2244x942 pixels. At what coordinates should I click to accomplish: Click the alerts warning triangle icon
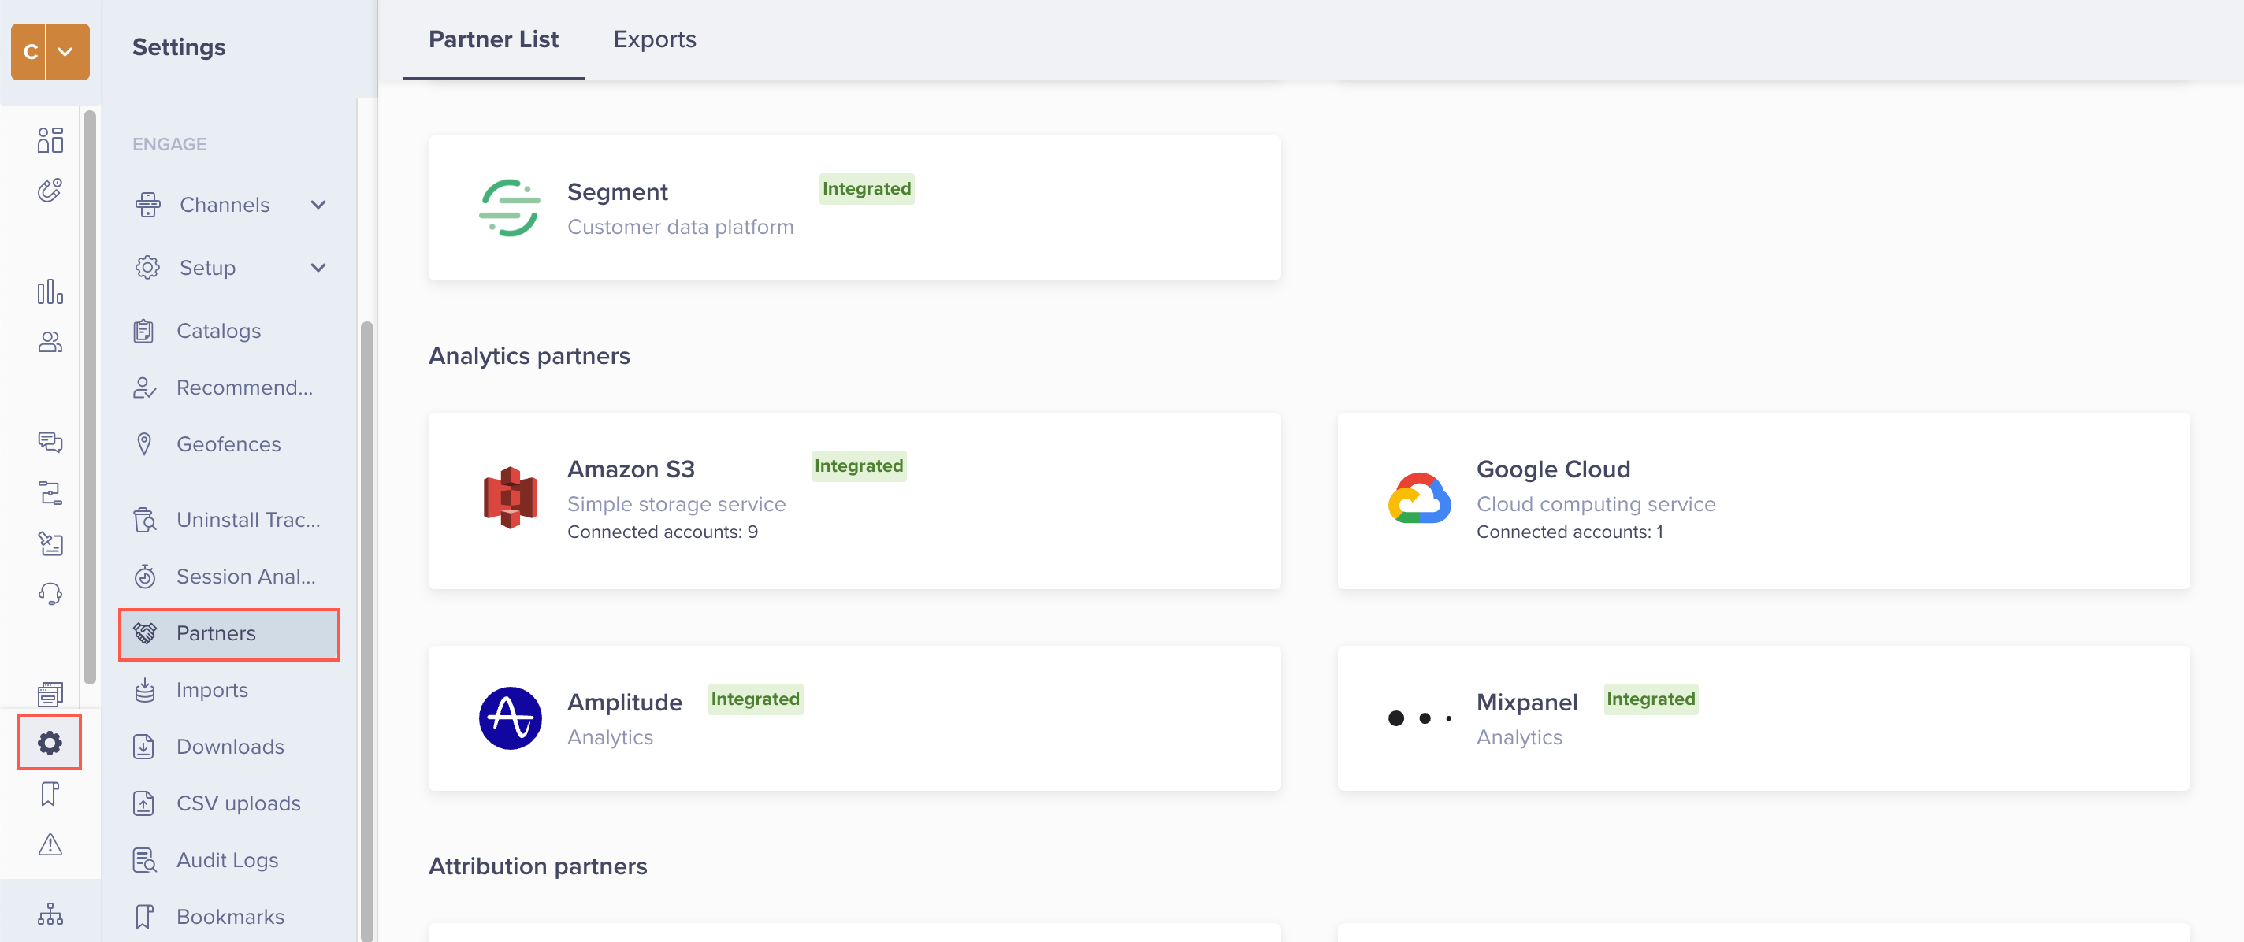(x=50, y=844)
